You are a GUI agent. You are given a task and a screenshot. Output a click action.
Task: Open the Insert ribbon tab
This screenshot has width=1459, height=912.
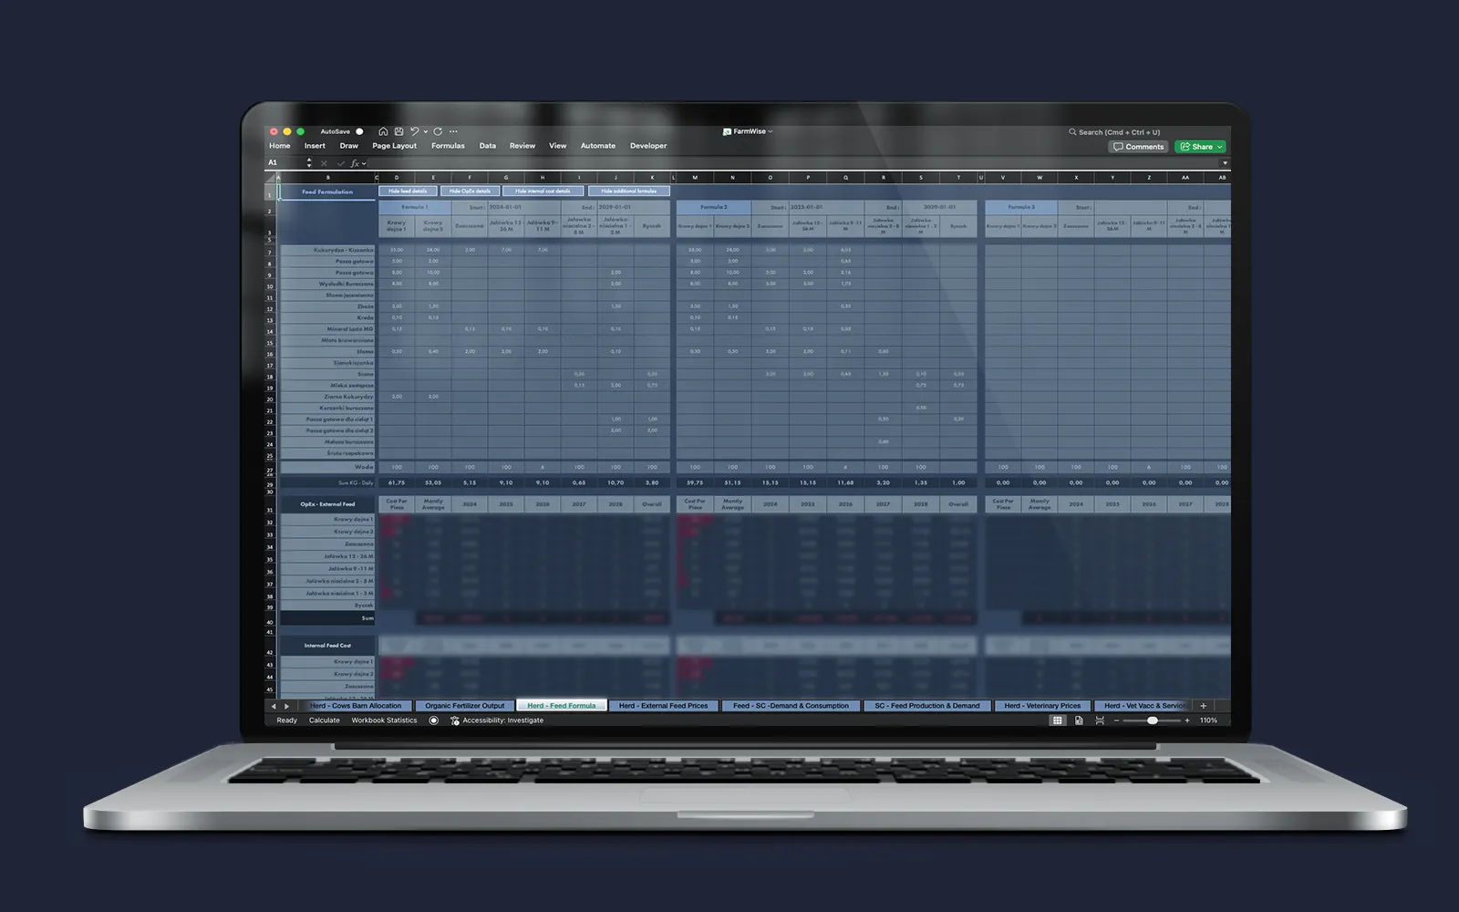pos(315,146)
